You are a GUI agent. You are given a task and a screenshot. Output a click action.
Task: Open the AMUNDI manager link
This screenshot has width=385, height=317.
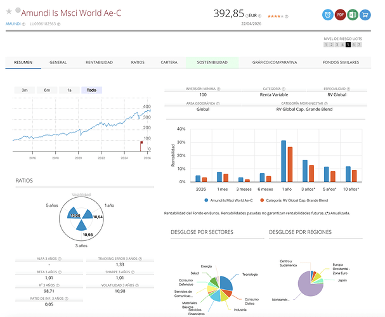pos(13,24)
